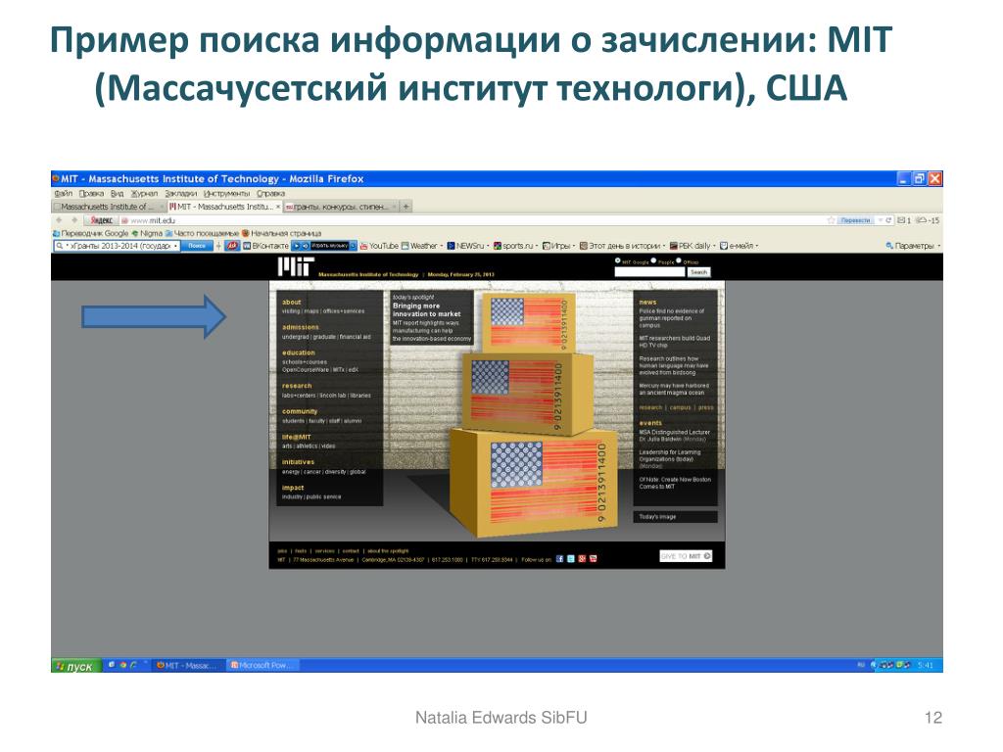Click the Гранты 2013-2014 toolbar search field
Screen dimensions: 1003x752
[x=118, y=246]
